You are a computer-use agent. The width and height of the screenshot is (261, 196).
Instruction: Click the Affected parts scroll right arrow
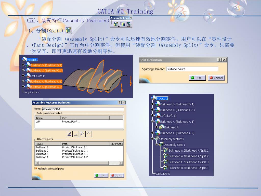tap(121, 163)
